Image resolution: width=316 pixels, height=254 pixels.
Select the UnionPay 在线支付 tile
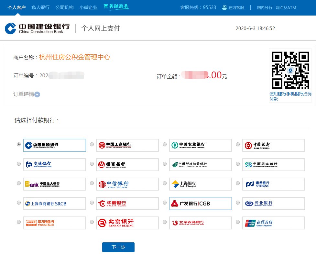coord(274,223)
